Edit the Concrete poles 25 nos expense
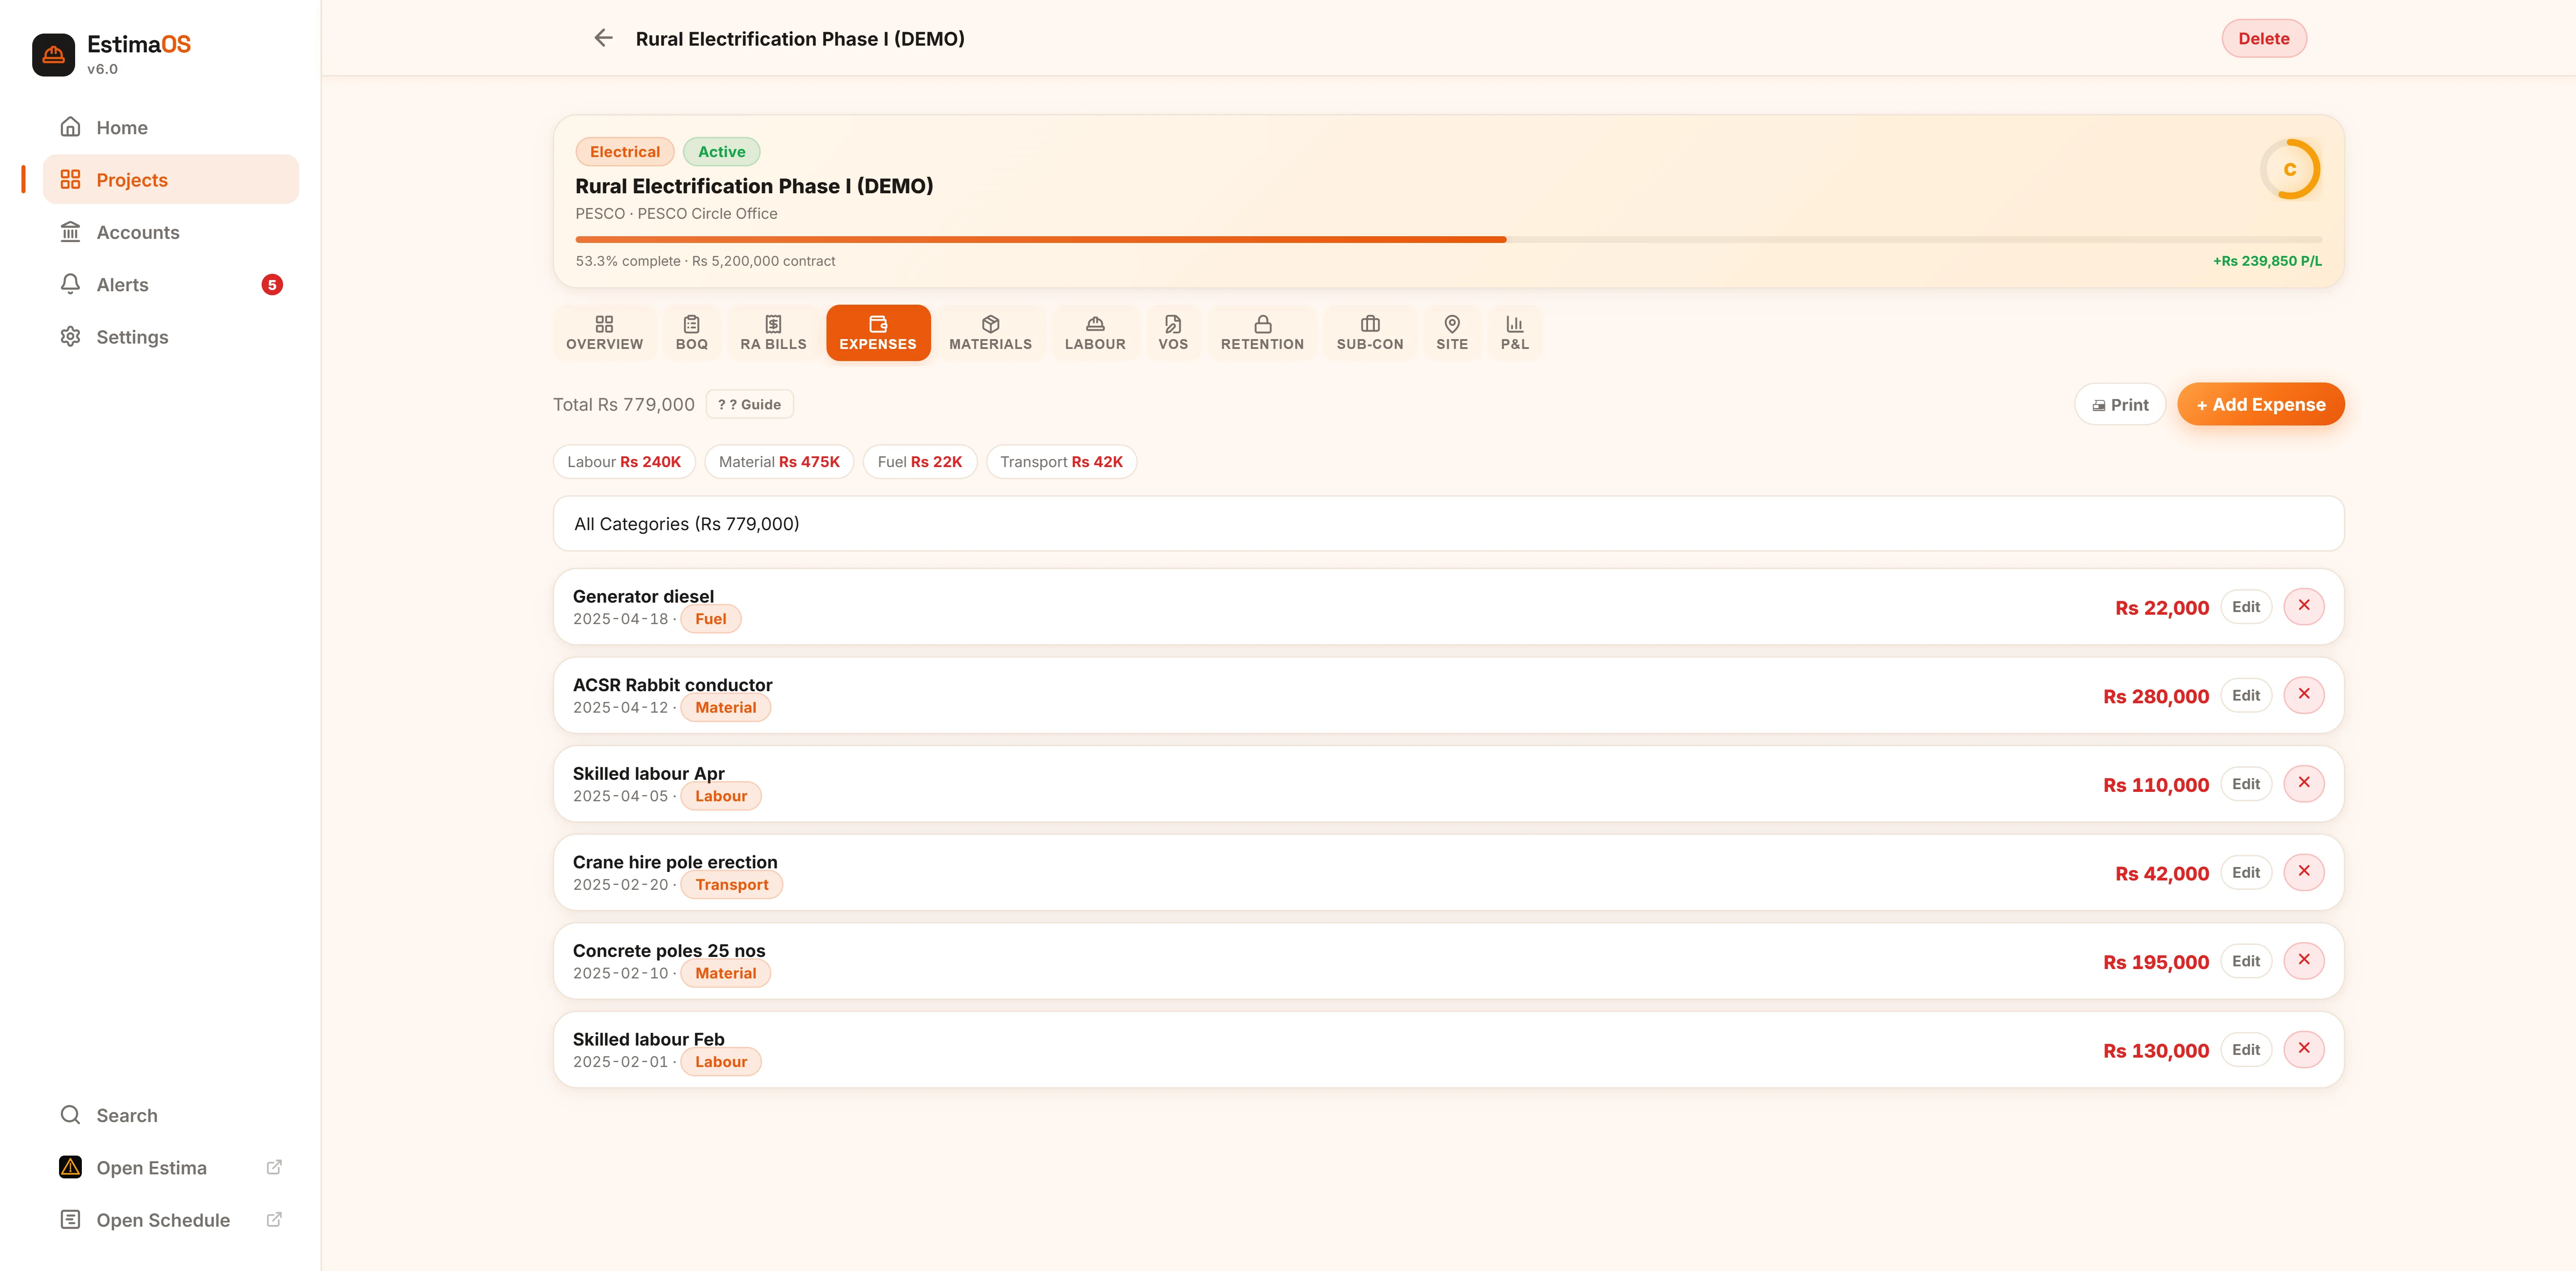Image resolution: width=2576 pixels, height=1271 pixels. pos(2245,961)
